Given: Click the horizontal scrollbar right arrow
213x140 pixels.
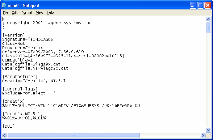Looking at the screenshot, I should [x=203, y=135].
